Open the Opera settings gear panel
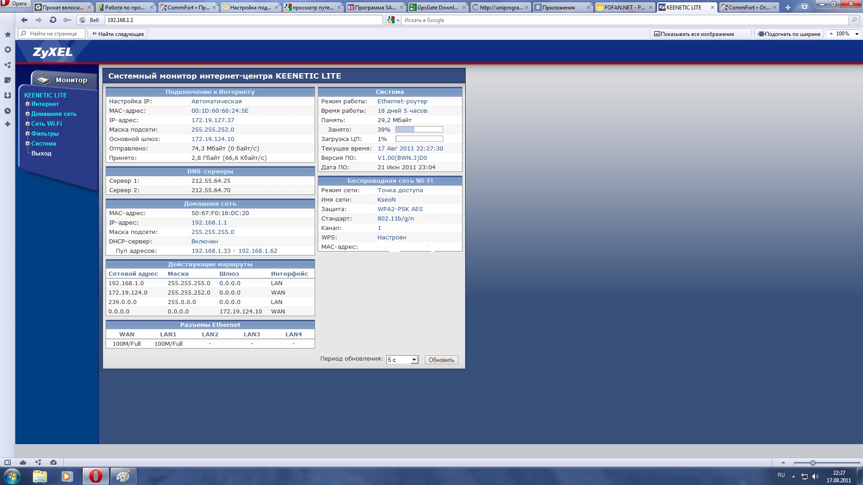This screenshot has width=863, height=485. click(8, 50)
